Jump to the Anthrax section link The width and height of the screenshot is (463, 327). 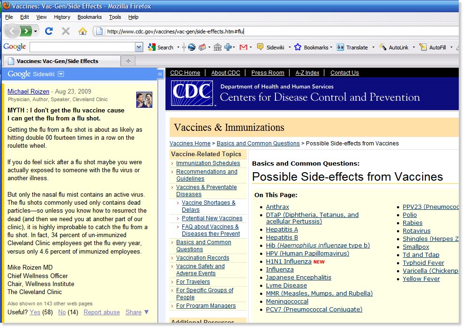click(x=277, y=207)
